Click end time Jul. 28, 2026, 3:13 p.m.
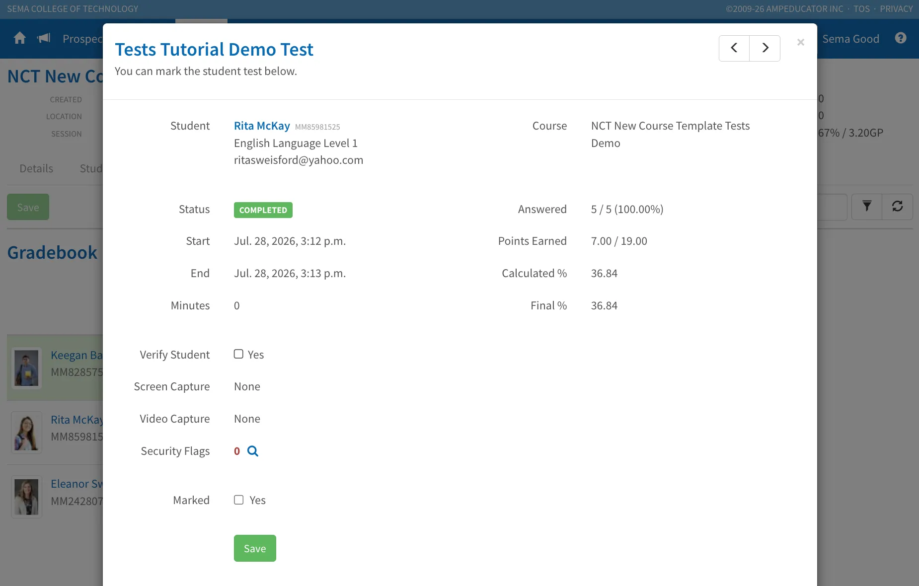Viewport: 919px width, 586px height. [x=290, y=273]
